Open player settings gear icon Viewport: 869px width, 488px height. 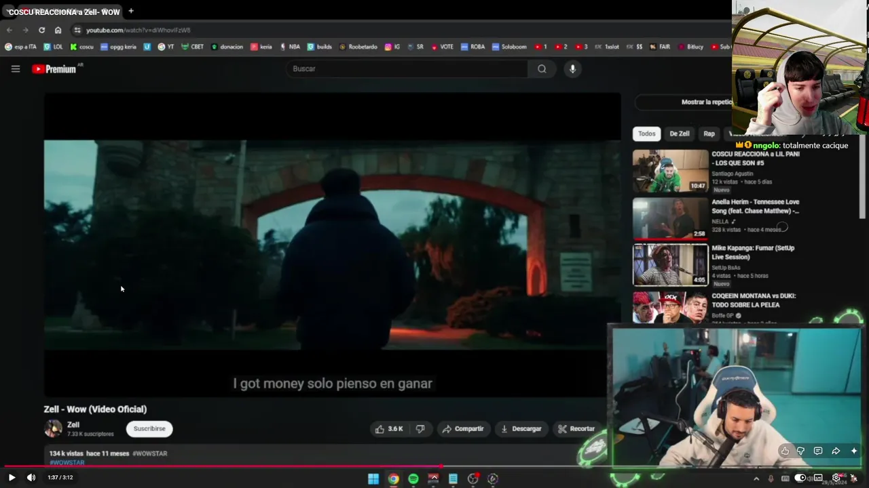[836, 477]
